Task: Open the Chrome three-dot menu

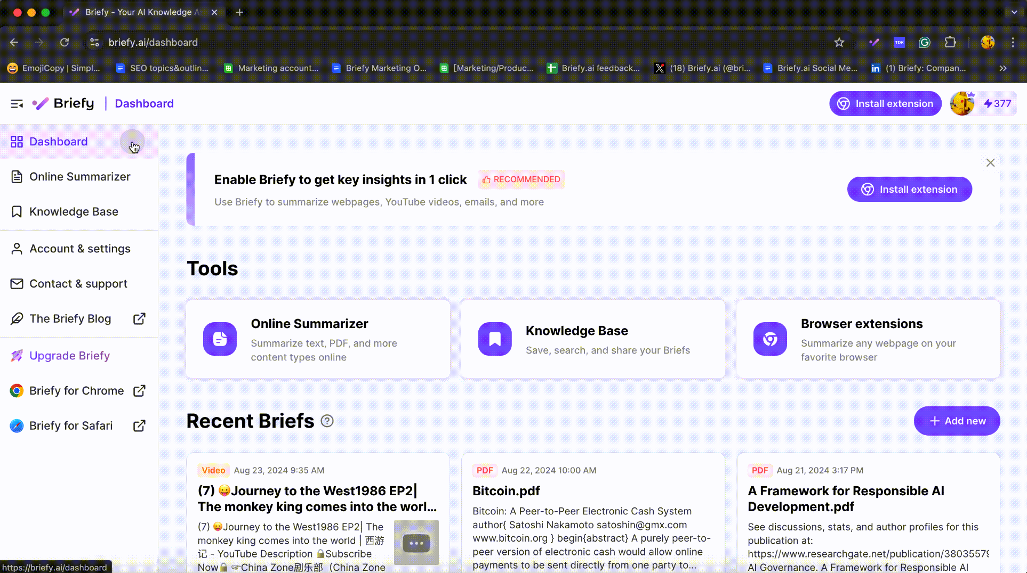Action: coord(1013,42)
